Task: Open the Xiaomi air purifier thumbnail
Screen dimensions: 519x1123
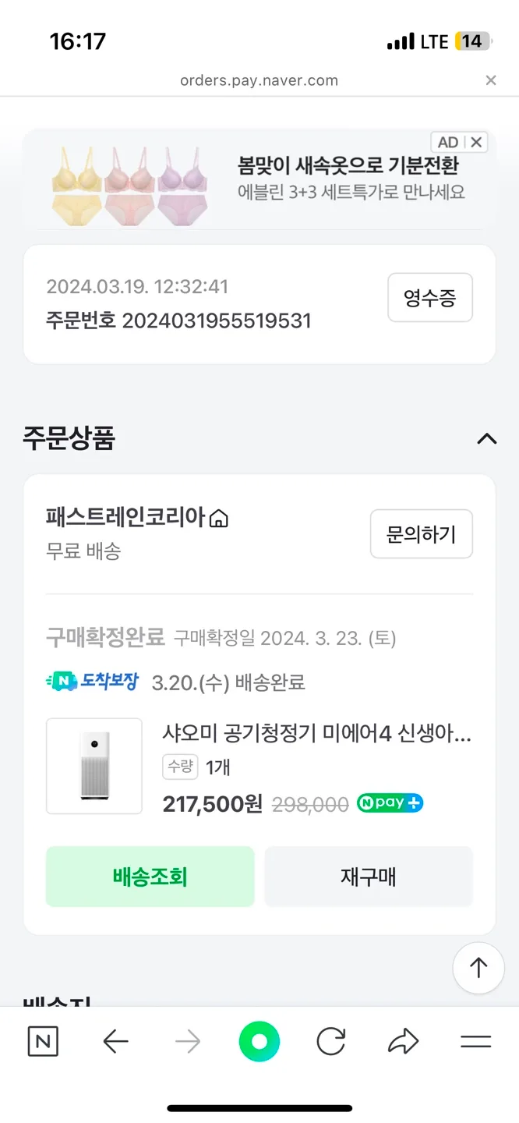Action: [x=94, y=766]
